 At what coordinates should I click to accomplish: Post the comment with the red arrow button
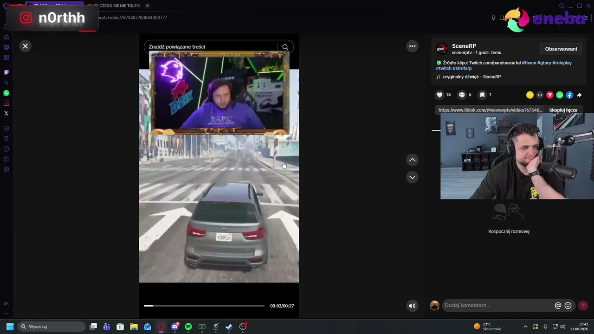point(583,306)
